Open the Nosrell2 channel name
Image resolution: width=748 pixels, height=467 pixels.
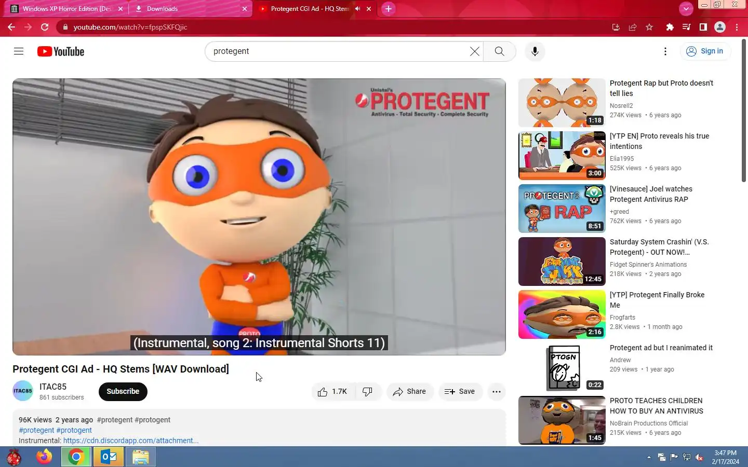tap(621, 105)
